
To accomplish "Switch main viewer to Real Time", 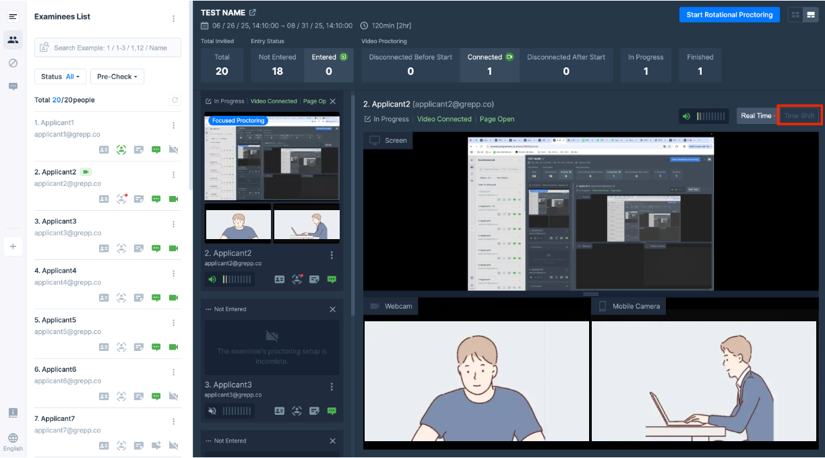I will (756, 116).
